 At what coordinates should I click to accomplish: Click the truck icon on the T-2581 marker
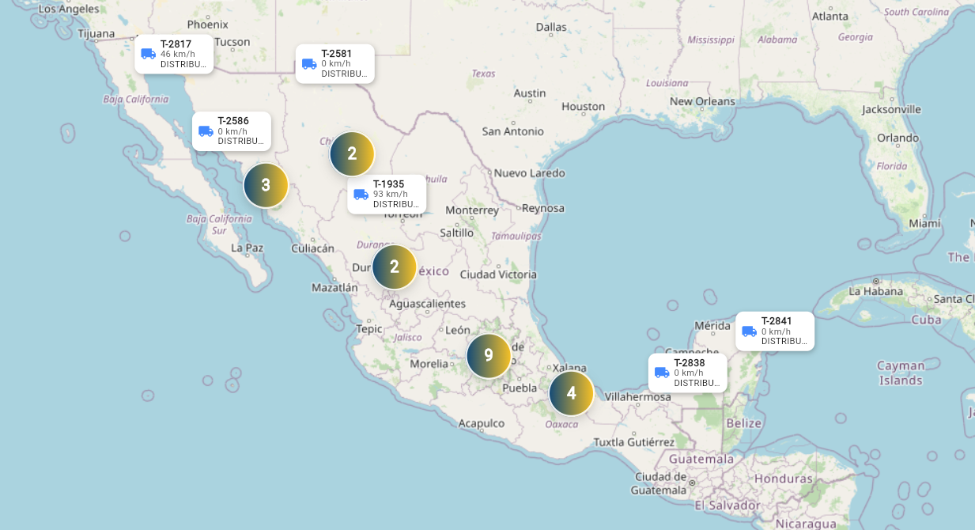309,63
